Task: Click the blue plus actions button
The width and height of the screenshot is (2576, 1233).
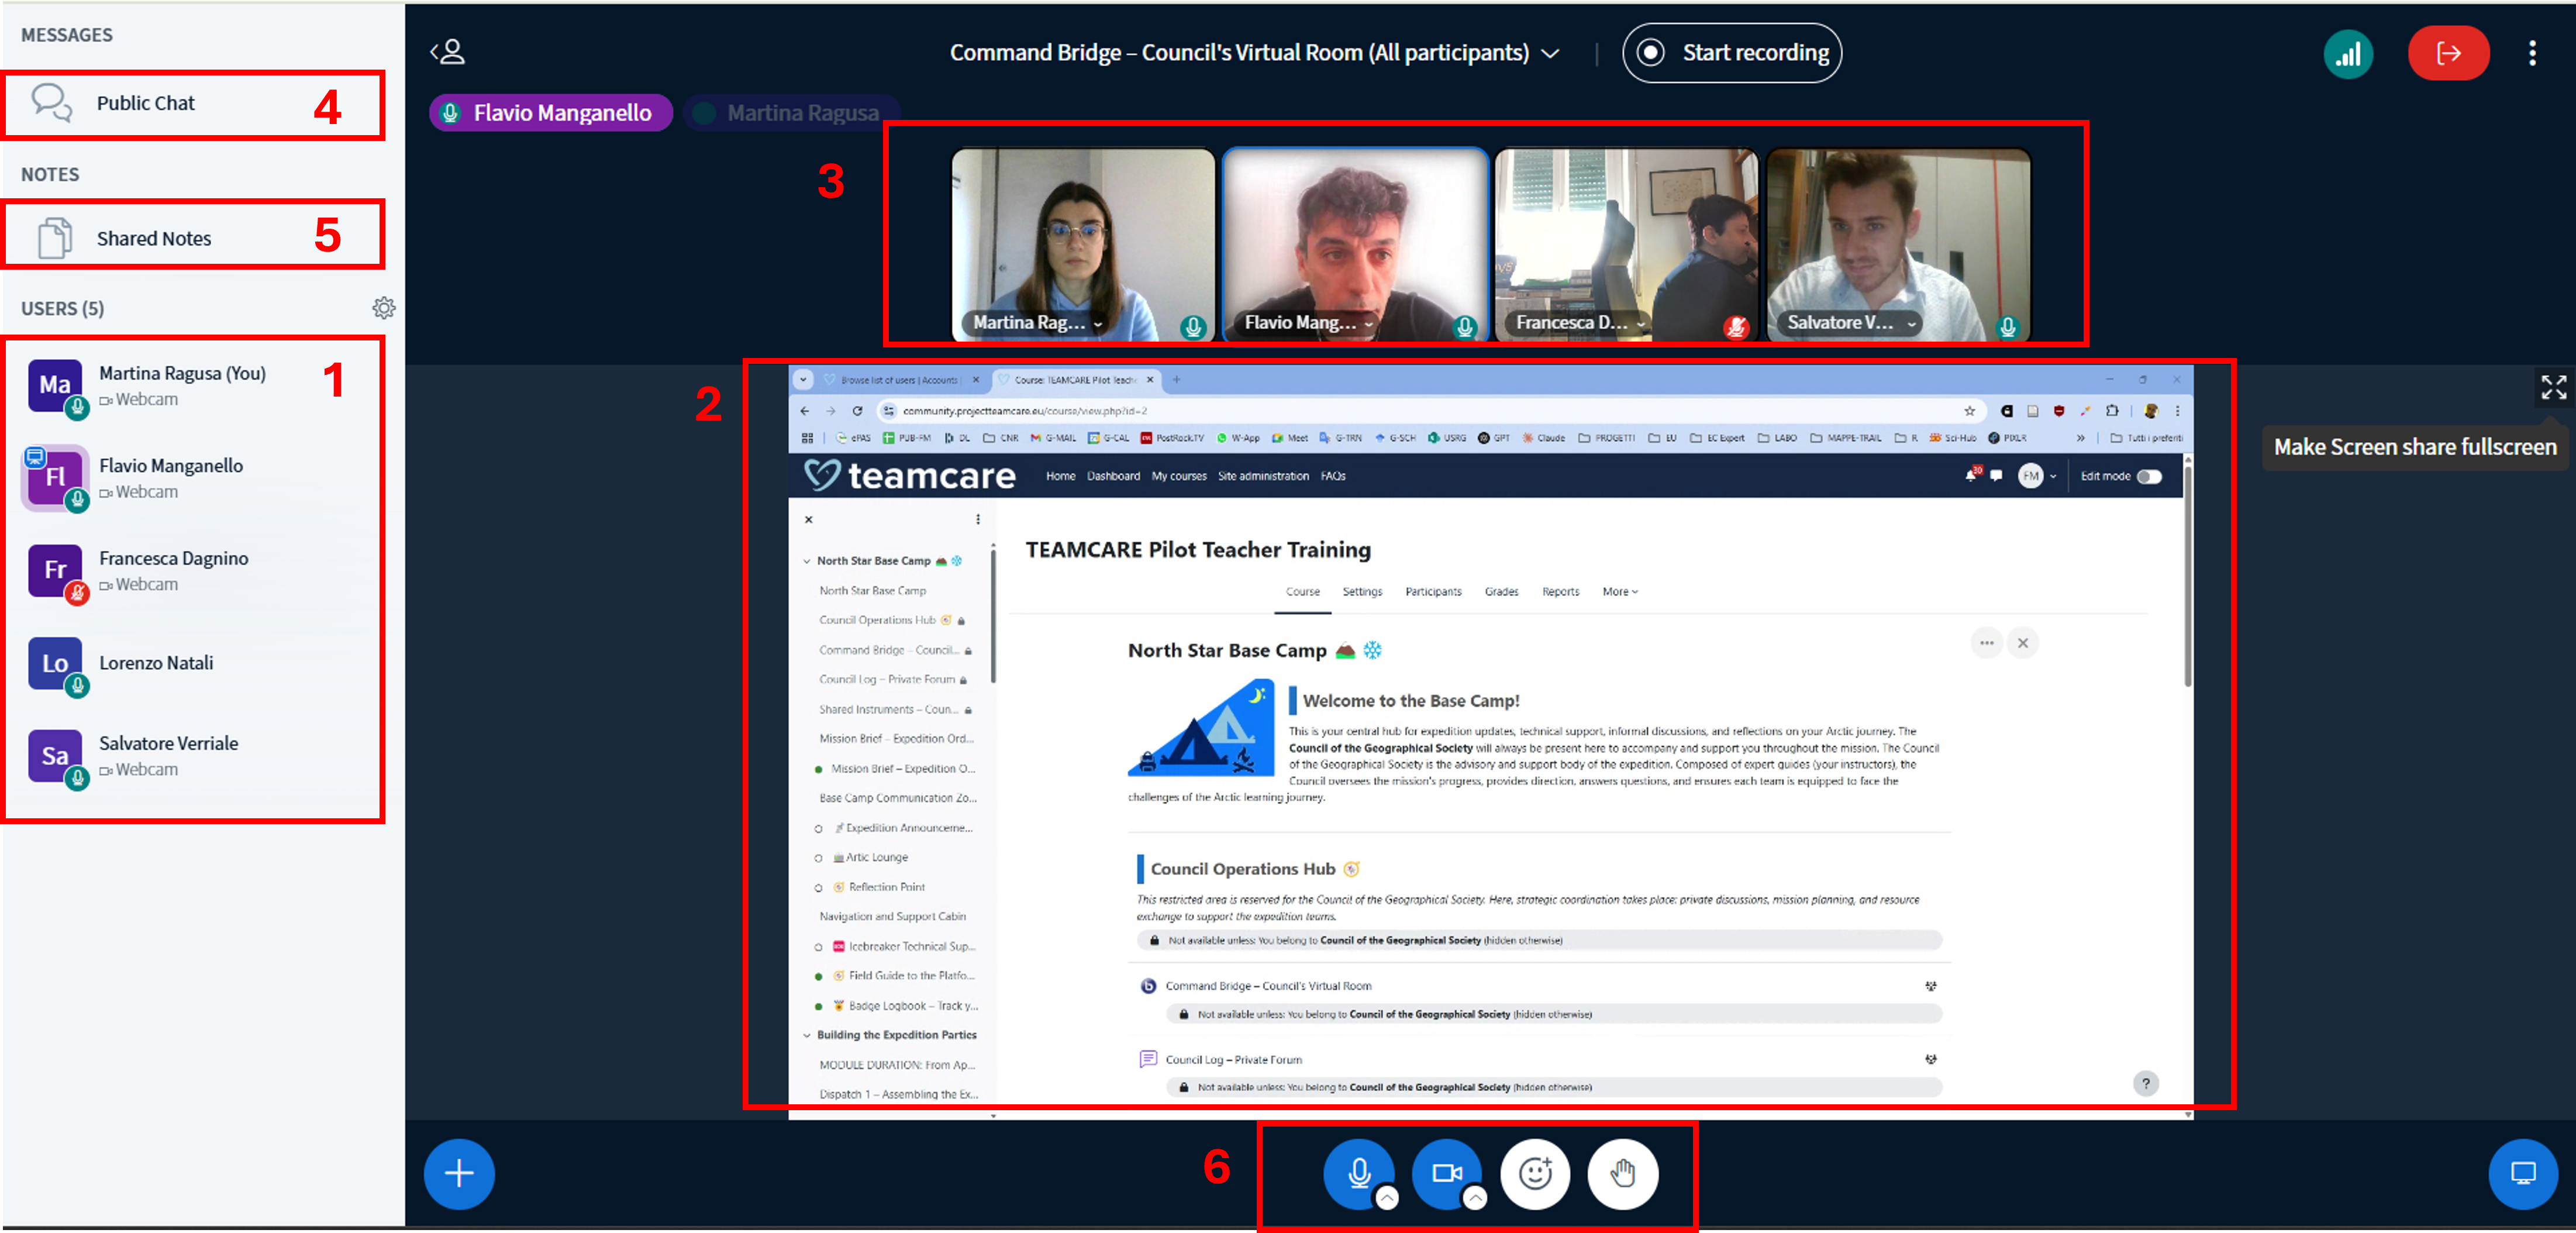Action: [459, 1173]
